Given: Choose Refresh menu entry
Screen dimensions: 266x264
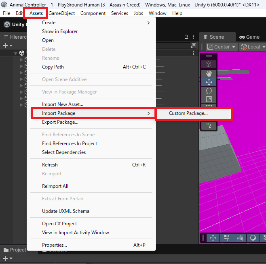Looking at the screenshot, I should tap(91, 165).
